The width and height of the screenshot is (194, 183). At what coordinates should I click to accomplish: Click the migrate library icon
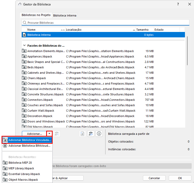(82, 134)
